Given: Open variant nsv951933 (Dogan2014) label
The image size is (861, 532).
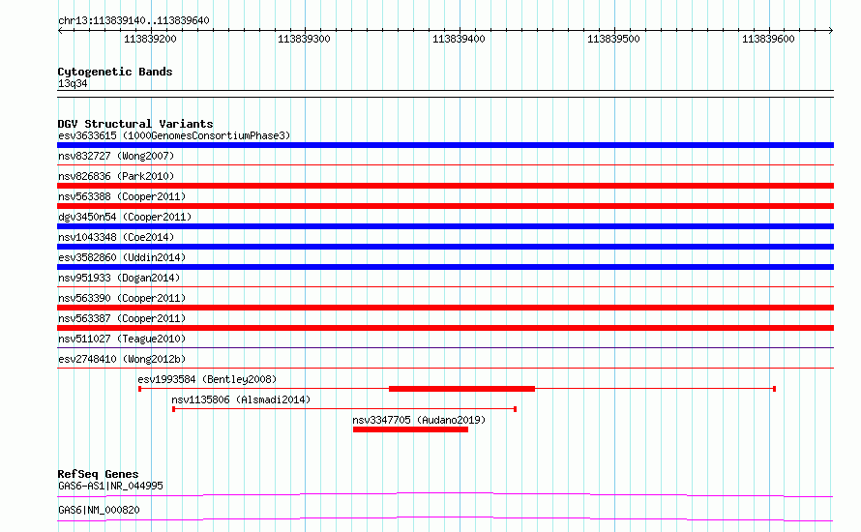Looking at the screenshot, I should [x=119, y=278].
